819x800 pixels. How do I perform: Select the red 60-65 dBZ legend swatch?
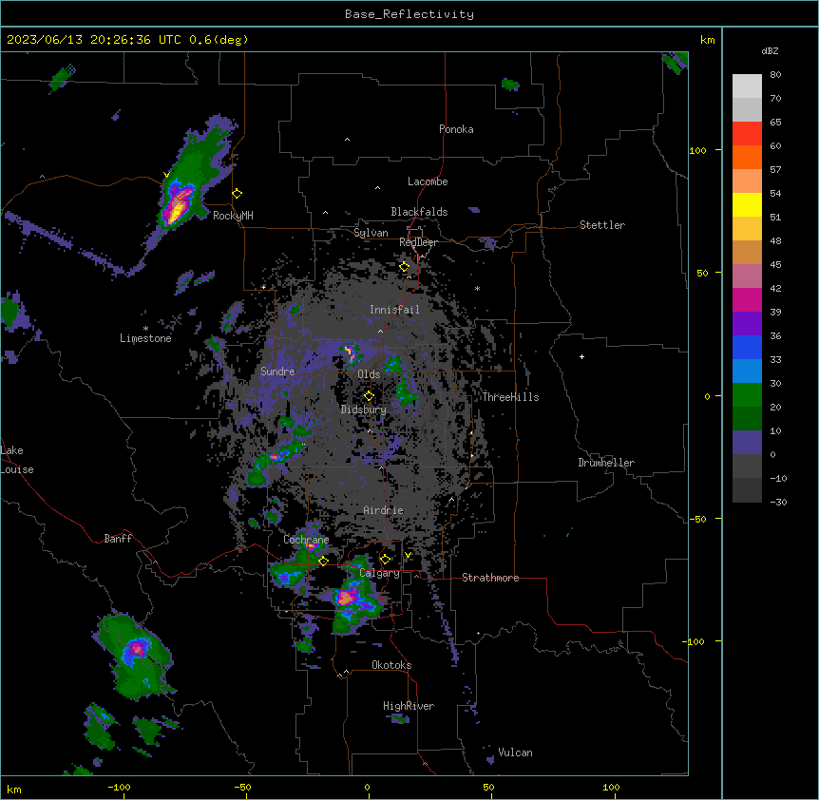747,134
